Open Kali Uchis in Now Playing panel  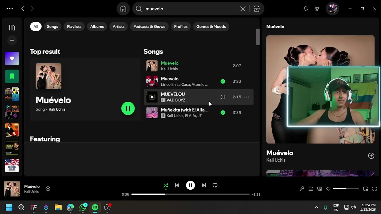(x=276, y=160)
